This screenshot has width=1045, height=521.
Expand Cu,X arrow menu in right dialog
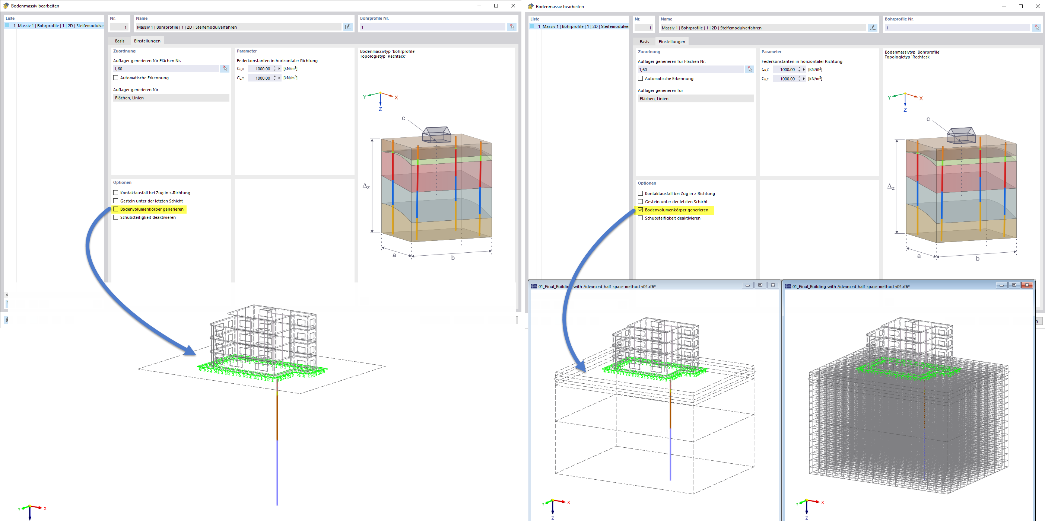pyautogui.click(x=804, y=70)
